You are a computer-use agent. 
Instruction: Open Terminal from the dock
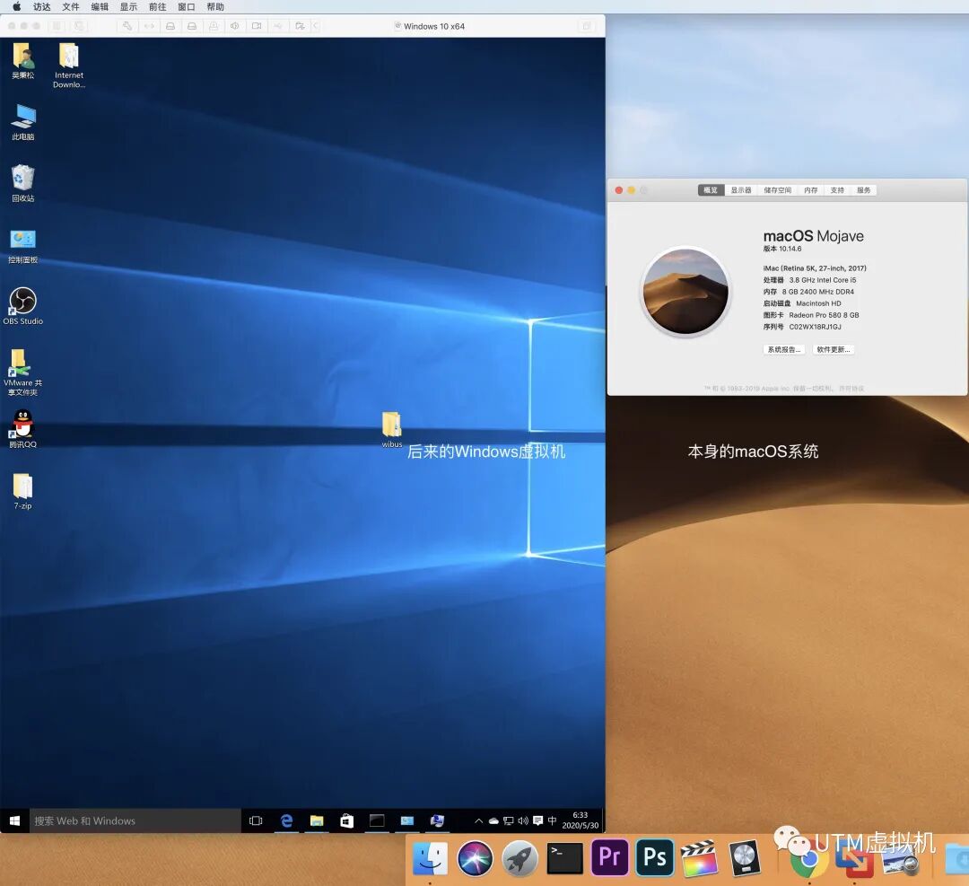pos(565,857)
